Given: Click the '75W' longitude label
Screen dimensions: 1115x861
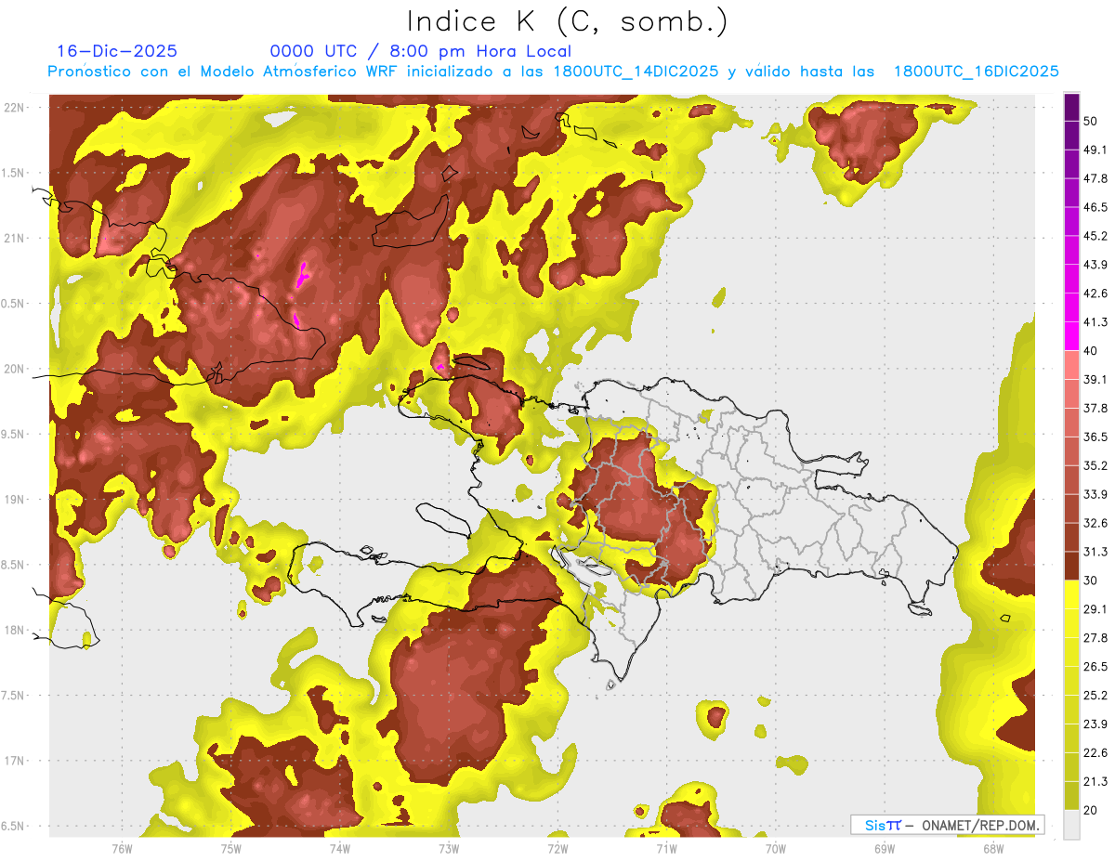Looking at the screenshot, I should click(230, 848).
